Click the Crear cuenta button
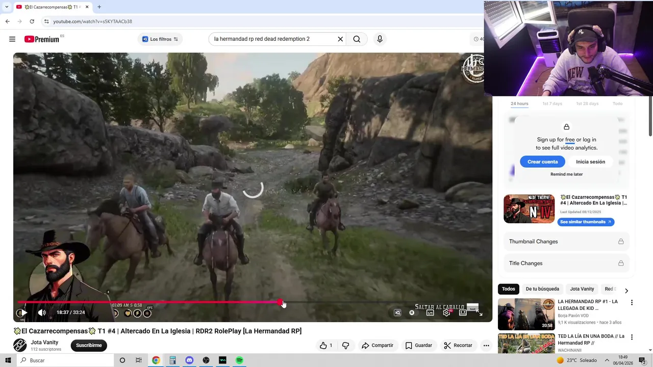The image size is (653, 367). (x=543, y=162)
